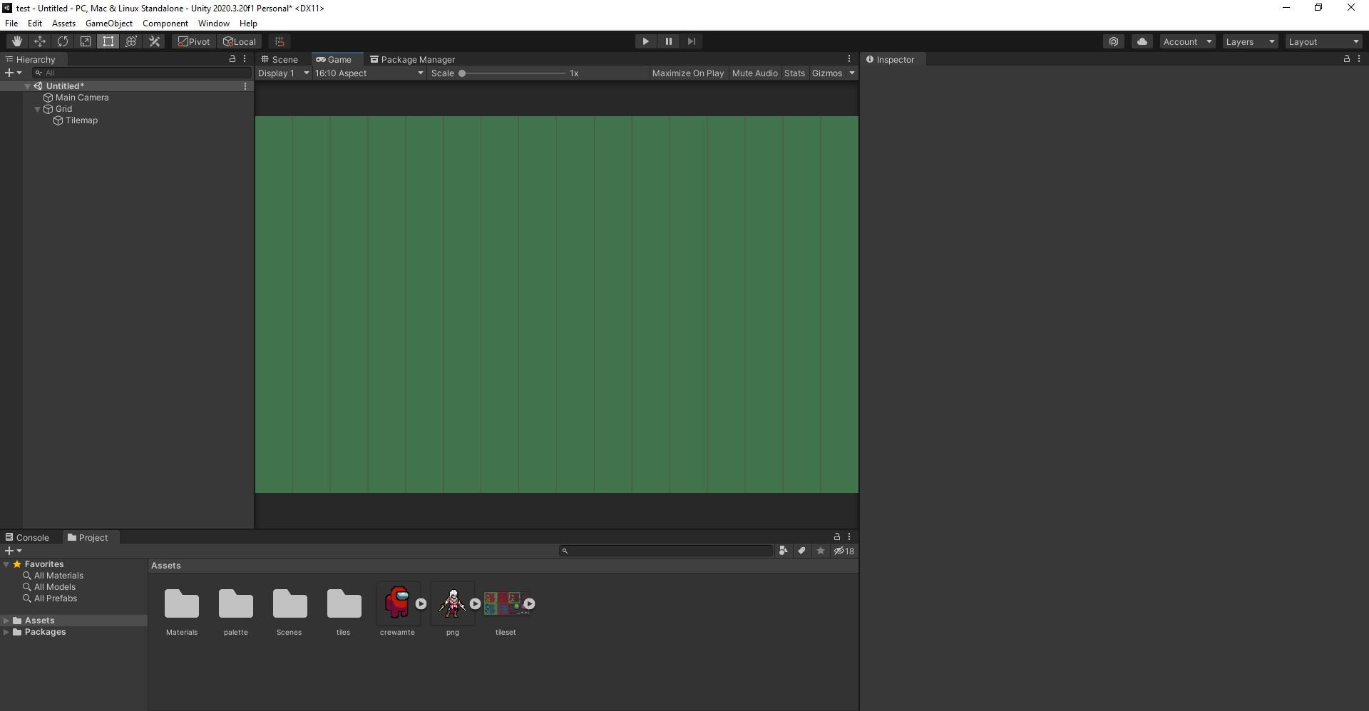Switch to the Scene tab

coord(280,60)
